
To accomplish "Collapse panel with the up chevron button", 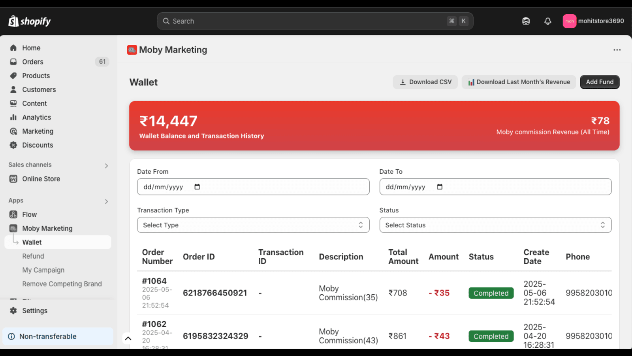I will (x=128, y=339).
